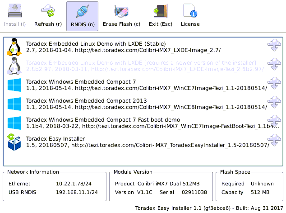
Task: Select Windows Embedded Compact 7 Fast boot demo
Action: click(135, 123)
